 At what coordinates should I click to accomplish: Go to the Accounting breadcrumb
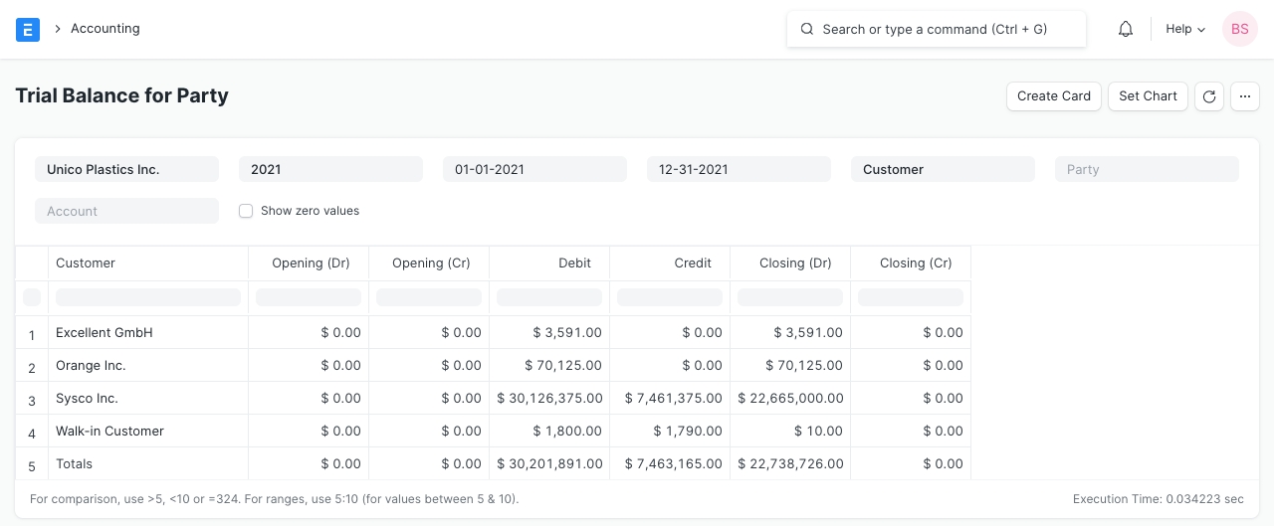105,29
